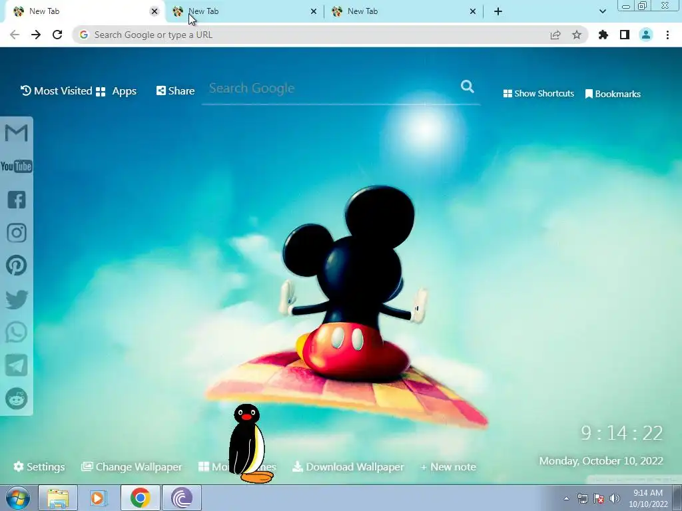
Task: Open Gmail from the sidebar
Action: [x=17, y=133]
